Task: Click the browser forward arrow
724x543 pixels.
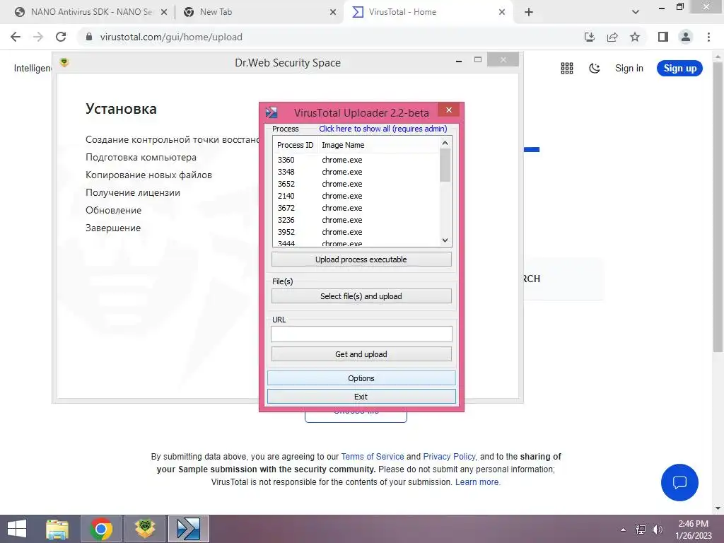Action: 38,37
